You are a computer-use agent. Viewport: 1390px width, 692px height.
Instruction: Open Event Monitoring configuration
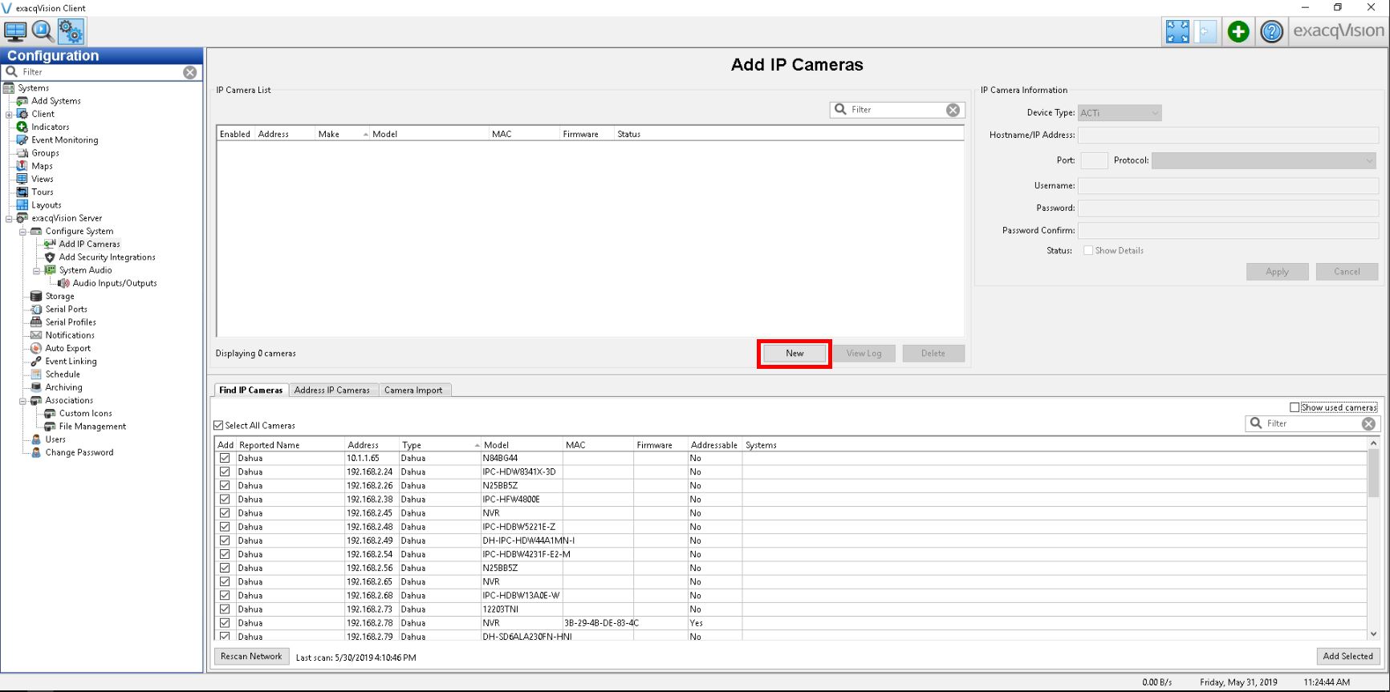(x=64, y=140)
